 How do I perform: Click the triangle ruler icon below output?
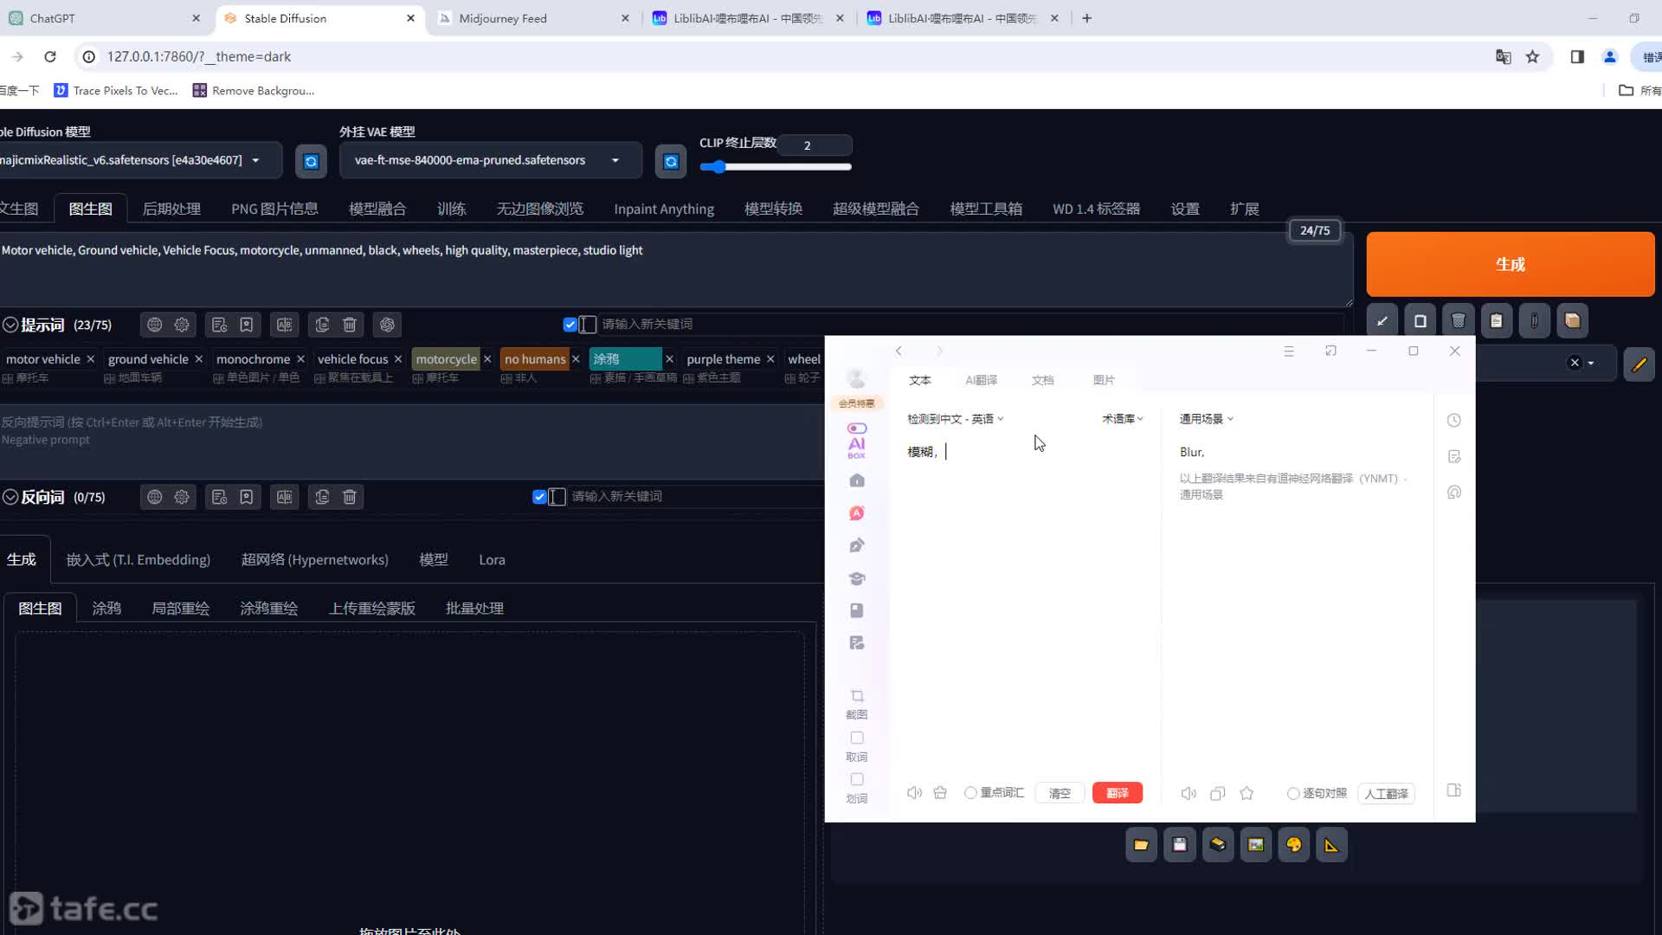tap(1331, 845)
